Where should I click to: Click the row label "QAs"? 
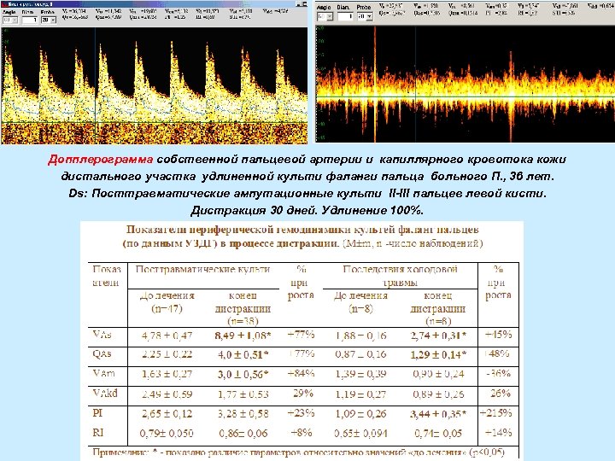pyautogui.click(x=102, y=354)
